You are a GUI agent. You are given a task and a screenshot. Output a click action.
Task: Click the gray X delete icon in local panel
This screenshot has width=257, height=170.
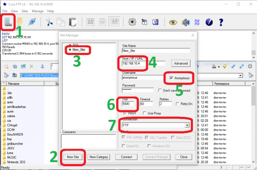[32, 67]
